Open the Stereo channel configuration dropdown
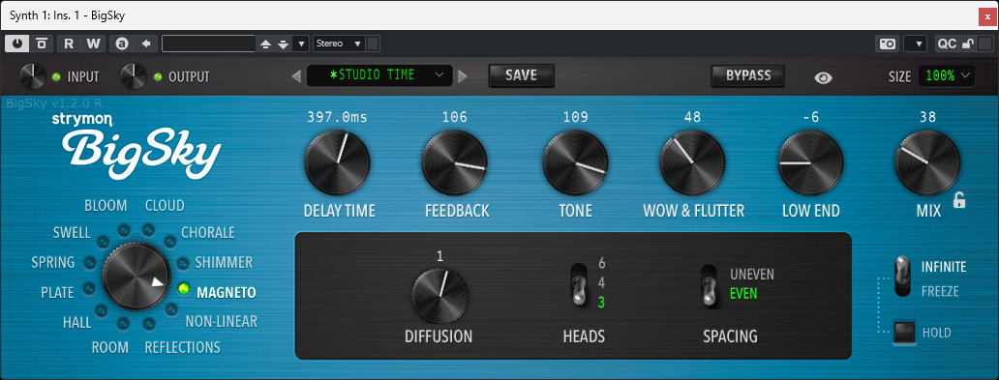Viewport: 999px width, 380px height. tap(339, 44)
